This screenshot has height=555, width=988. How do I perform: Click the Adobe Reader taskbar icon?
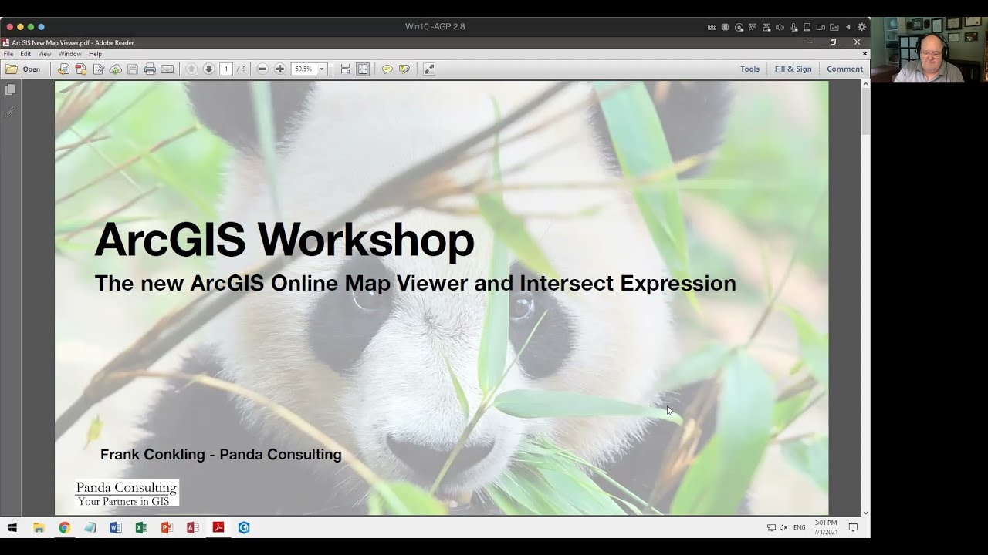click(x=218, y=527)
